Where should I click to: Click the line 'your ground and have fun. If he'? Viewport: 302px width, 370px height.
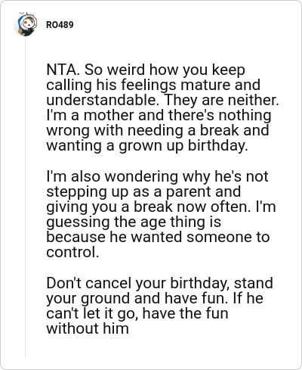pyautogui.click(x=155, y=298)
